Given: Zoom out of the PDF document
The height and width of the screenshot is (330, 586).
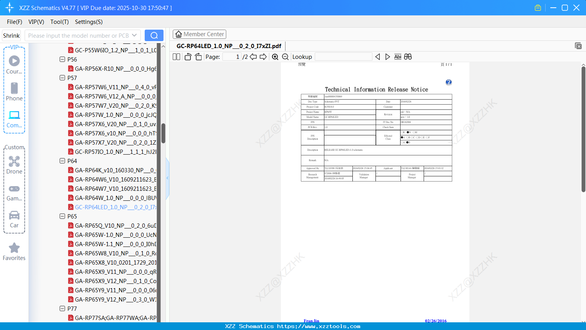Looking at the screenshot, I should pyautogui.click(x=285, y=57).
